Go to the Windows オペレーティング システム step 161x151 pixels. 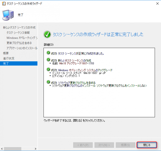pyautogui.click(x=22, y=38)
